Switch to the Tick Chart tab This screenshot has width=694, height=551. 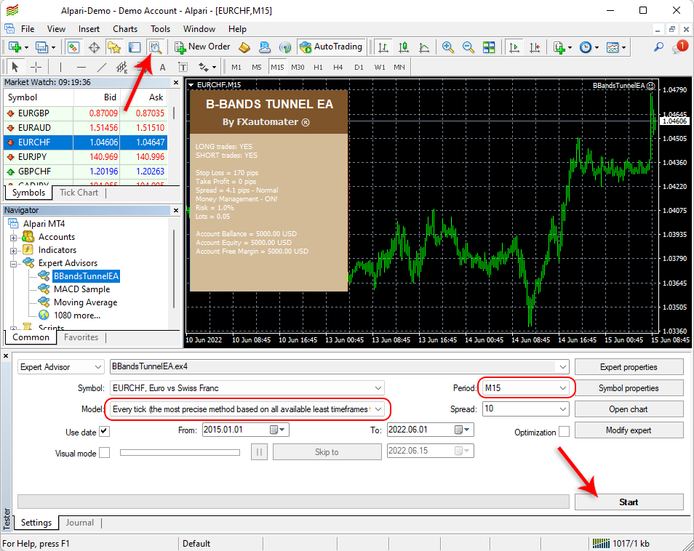pos(79,193)
